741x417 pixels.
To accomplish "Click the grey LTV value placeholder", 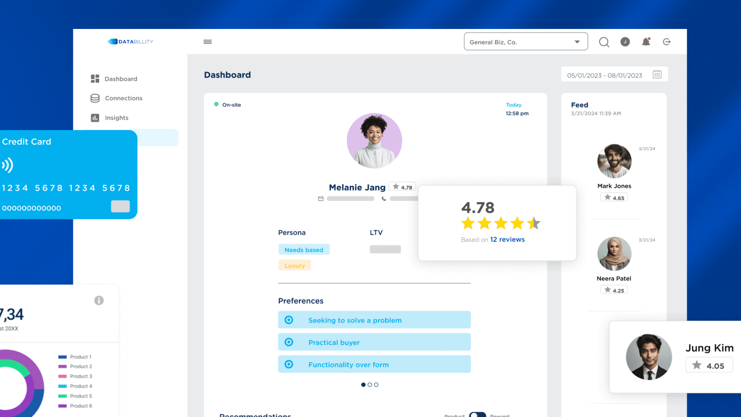I will 385,249.
